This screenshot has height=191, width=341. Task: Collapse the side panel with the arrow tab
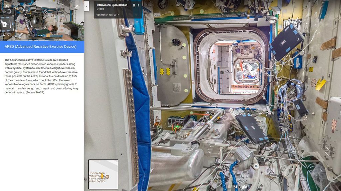87,6
